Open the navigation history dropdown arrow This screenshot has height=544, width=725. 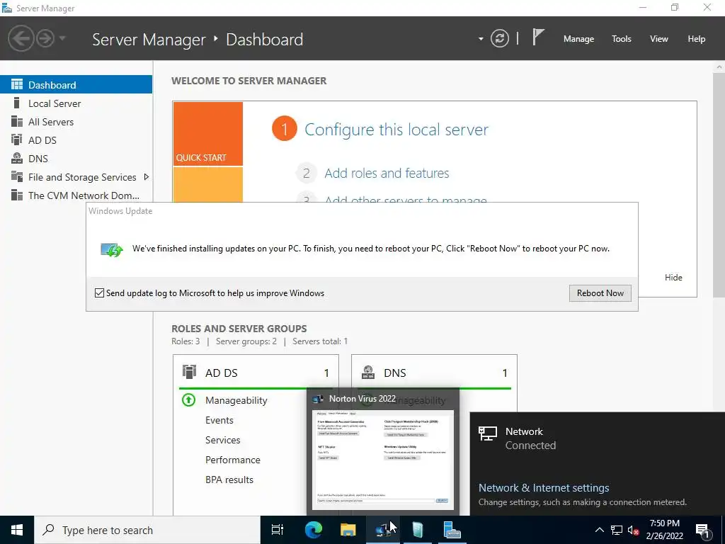(62, 38)
